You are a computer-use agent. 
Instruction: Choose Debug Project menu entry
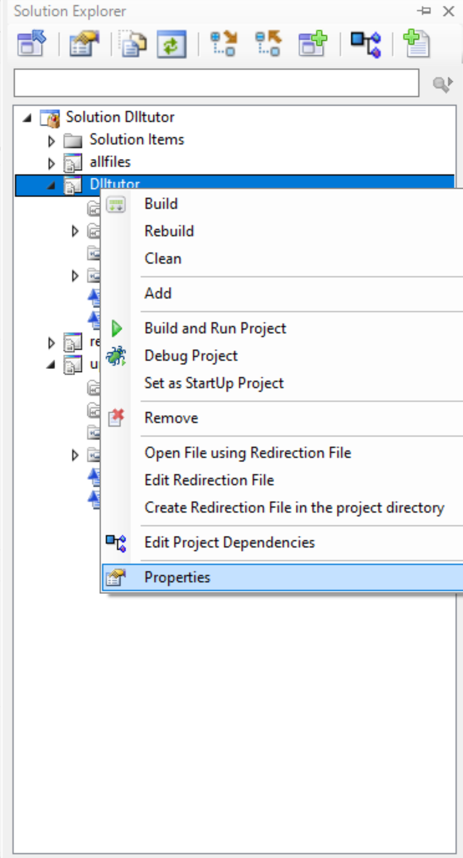point(191,356)
